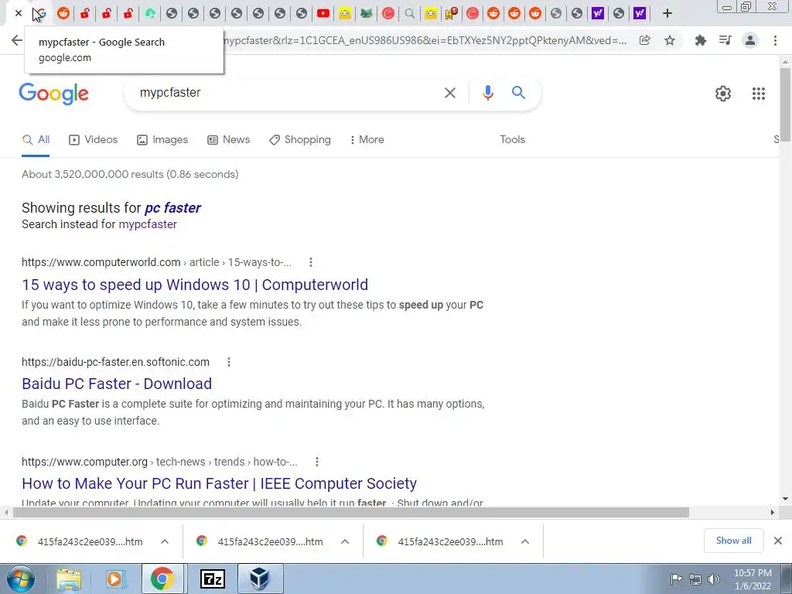Viewport: 792px width, 594px height.
Task: Open the search Tools options
Action: tap(512, 140)
